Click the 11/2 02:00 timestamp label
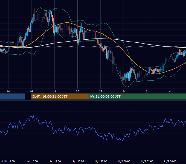Image resolution: width=186 pixels, height=164 pixels. click(147, 161)
